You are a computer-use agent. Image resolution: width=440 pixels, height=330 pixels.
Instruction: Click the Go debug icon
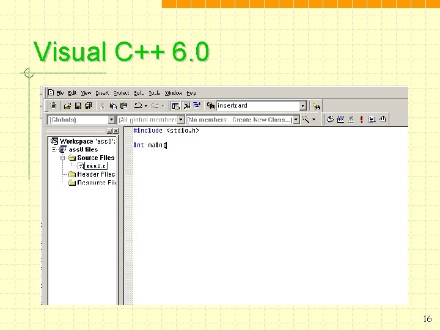pyautogui.click(x=372, y=120)
